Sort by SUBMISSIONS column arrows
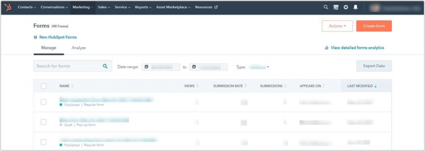The image size is (425, 151). click(x=285, y=86)
